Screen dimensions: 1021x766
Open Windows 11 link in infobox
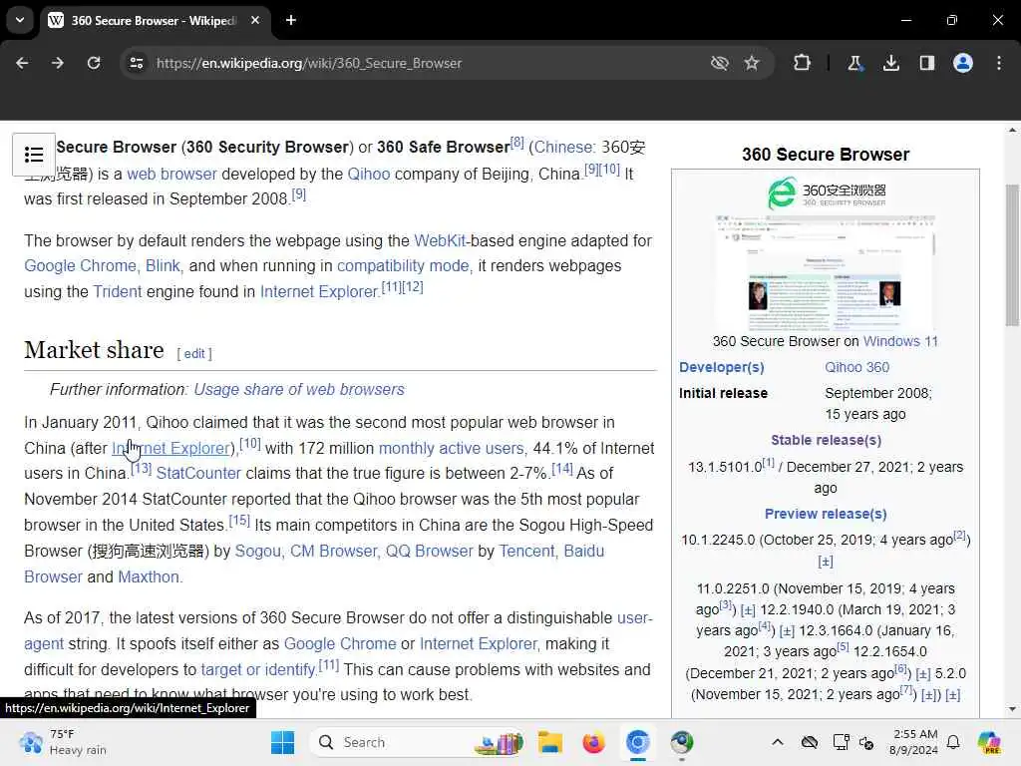900,341
